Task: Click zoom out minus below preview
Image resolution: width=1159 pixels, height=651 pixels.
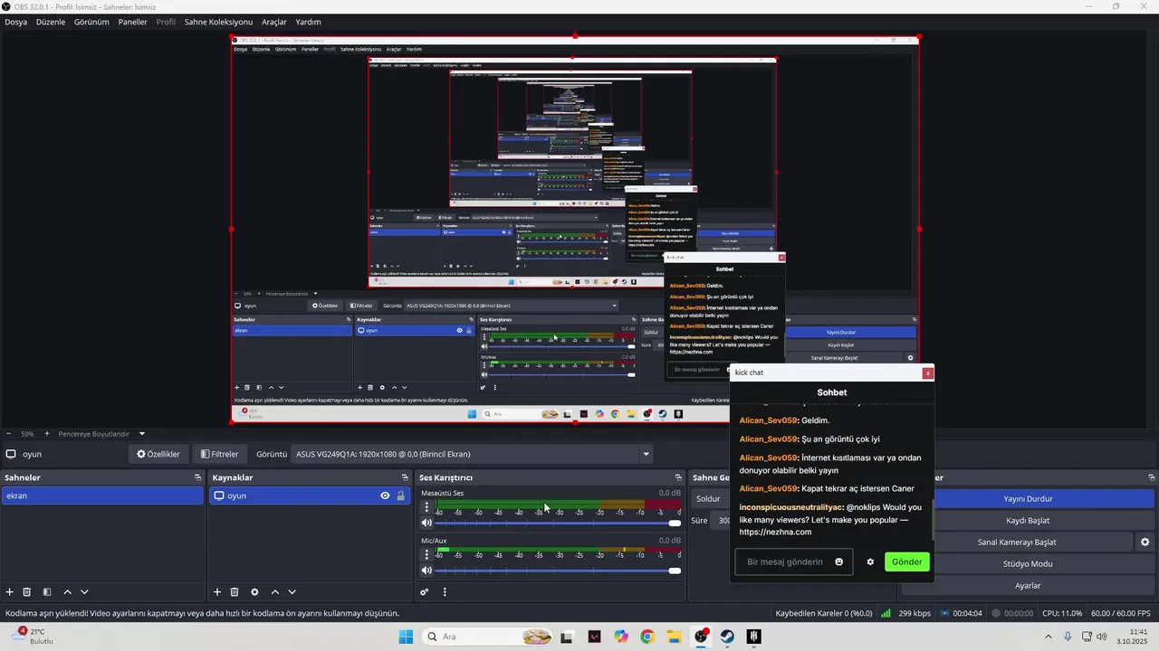Action: pyautogui.click(x=8, y=434)
